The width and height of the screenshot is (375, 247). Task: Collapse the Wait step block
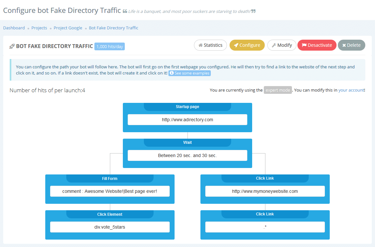187,142
